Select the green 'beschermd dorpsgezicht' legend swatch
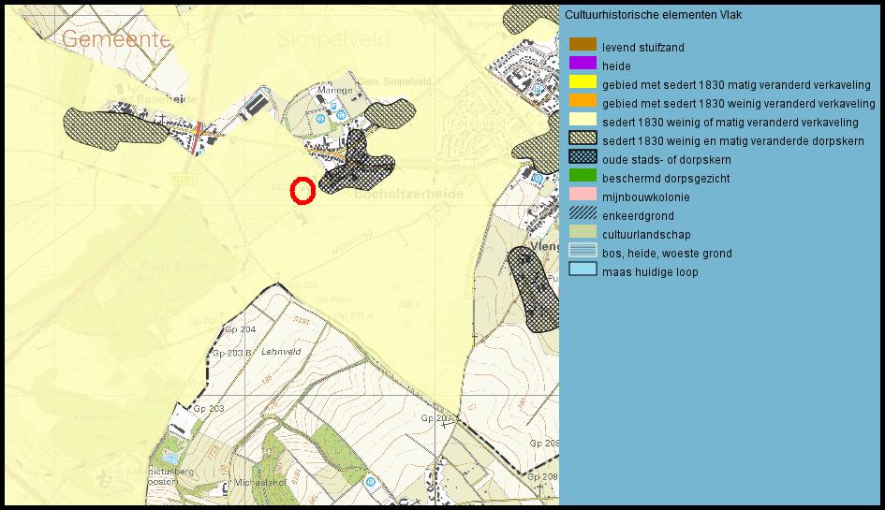This screenshot has height=510, width=885. pos(583,176)
